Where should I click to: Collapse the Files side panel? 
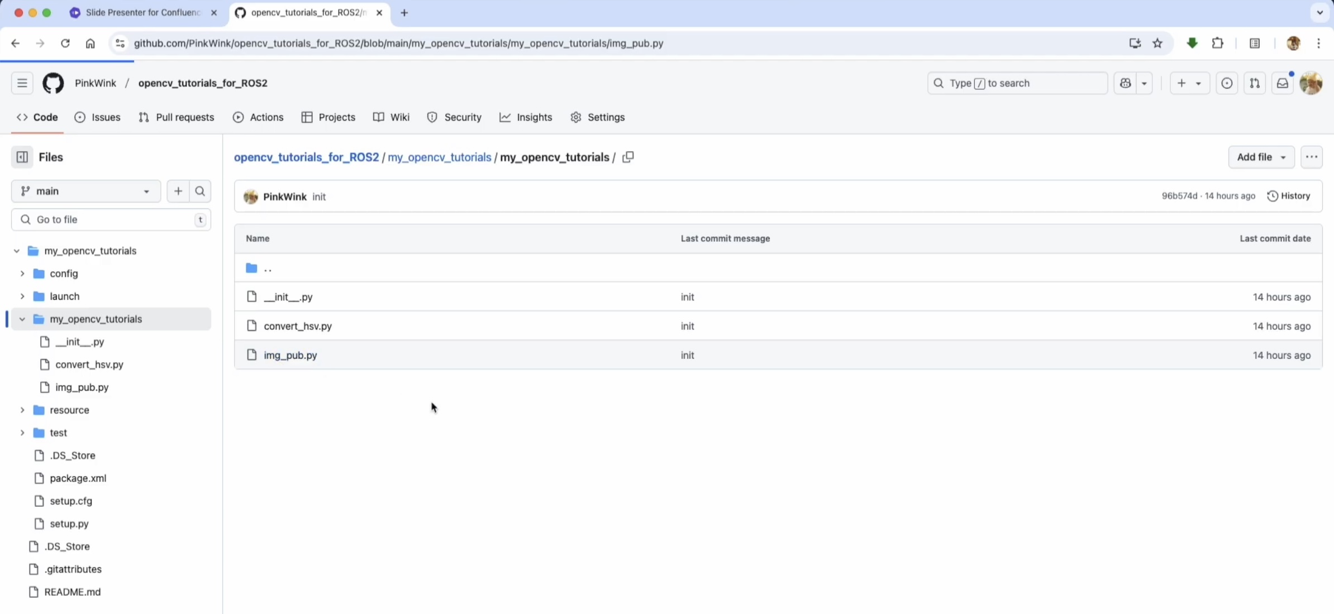[22, 157]
